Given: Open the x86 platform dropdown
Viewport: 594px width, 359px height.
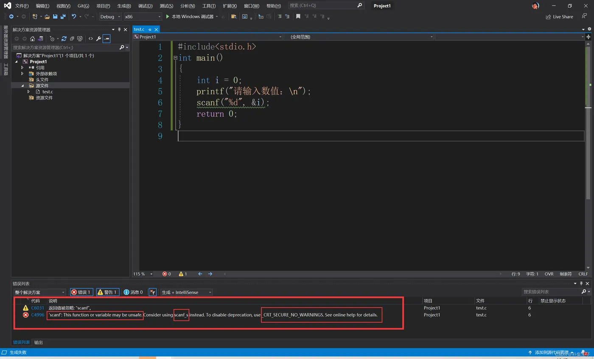Looking at the screenshot, I should [143, 17].
